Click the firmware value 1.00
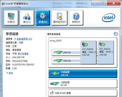This screenshot has width=122, height=97. 14,68
